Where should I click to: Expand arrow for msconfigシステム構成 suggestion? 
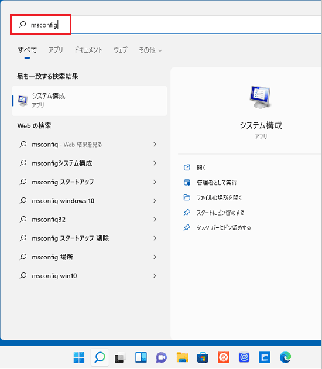[x=155, y=163]
